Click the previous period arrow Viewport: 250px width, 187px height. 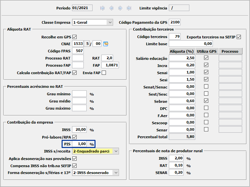click(x=111, y=8)
